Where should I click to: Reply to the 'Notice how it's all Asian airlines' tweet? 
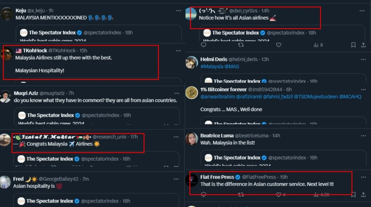[204, 45]
